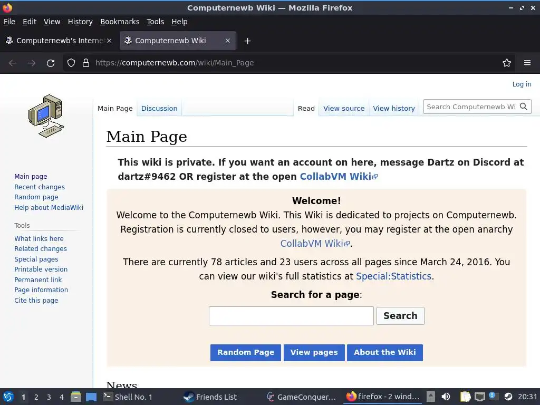Open the Edit menu
This screenshot has width=540, height=405.
click(30, 22)
